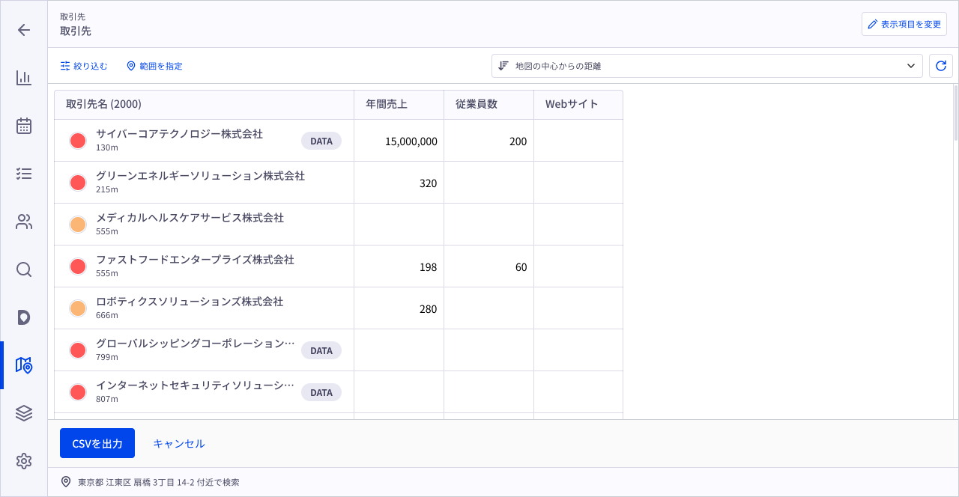This screenshot has height=497, width=959.
Task: Open the bar chart analytics icon
Action: point(24,78)
